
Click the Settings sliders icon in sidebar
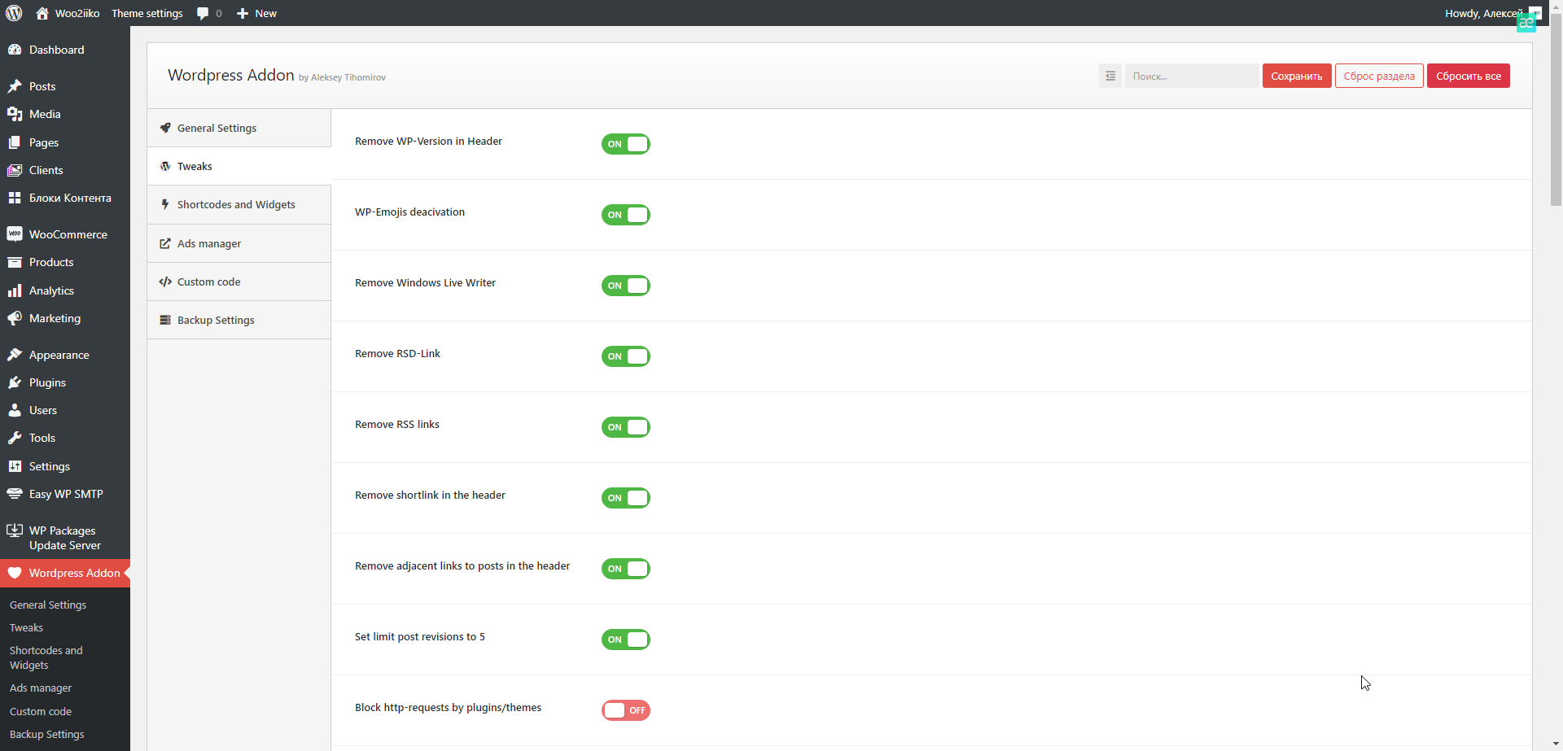pyautogui.click(x=15, y=466)
